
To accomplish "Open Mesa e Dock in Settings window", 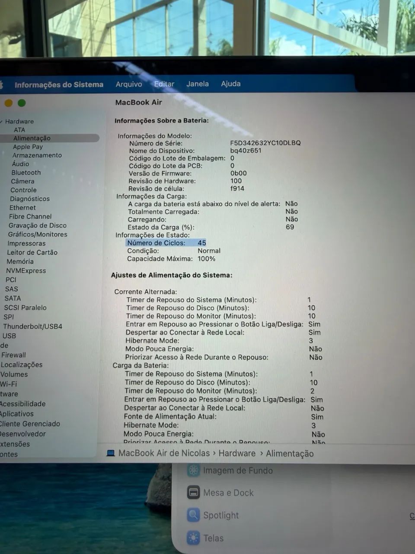I will 228,493.
